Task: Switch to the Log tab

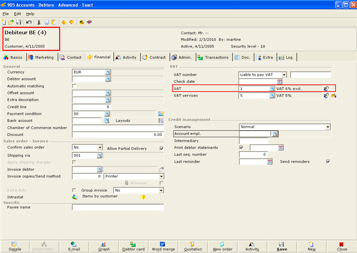Action: click(286, 58)
